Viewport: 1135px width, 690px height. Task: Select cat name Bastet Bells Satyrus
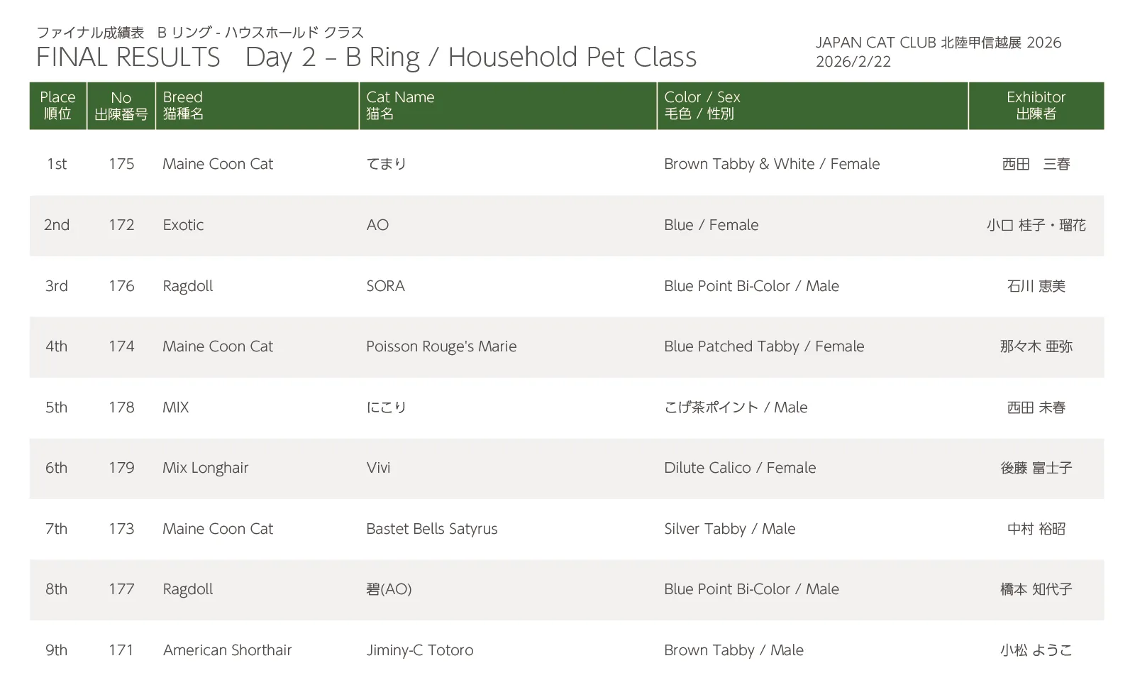point(431,529)
